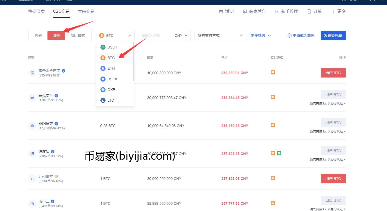Click the amount input field 请输入金额
The image size is (387, 211).
(x=156, y=36)
